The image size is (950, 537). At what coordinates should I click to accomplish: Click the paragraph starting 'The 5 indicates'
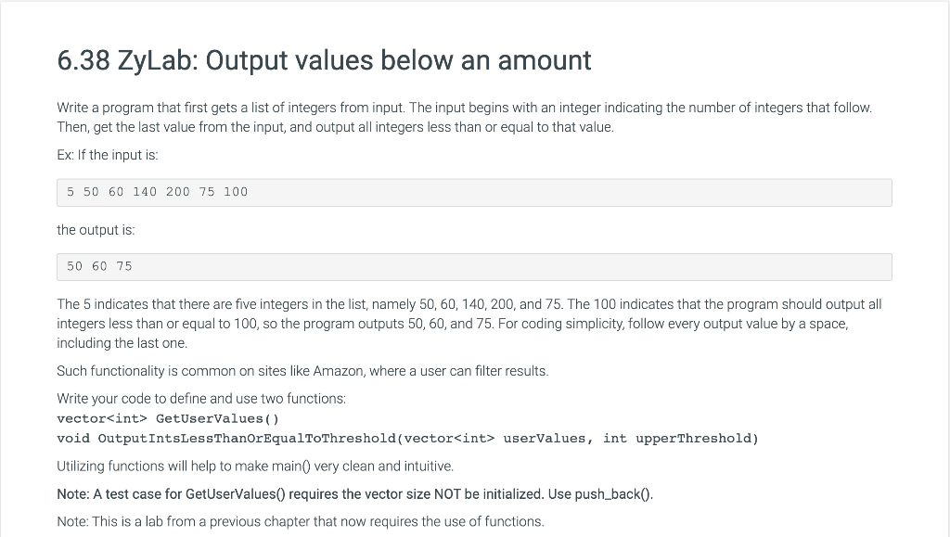click(469, 324)
